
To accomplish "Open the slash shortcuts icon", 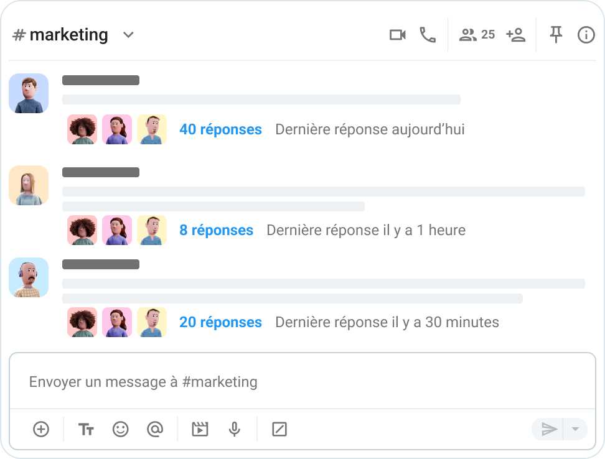I will click(279, 429).
